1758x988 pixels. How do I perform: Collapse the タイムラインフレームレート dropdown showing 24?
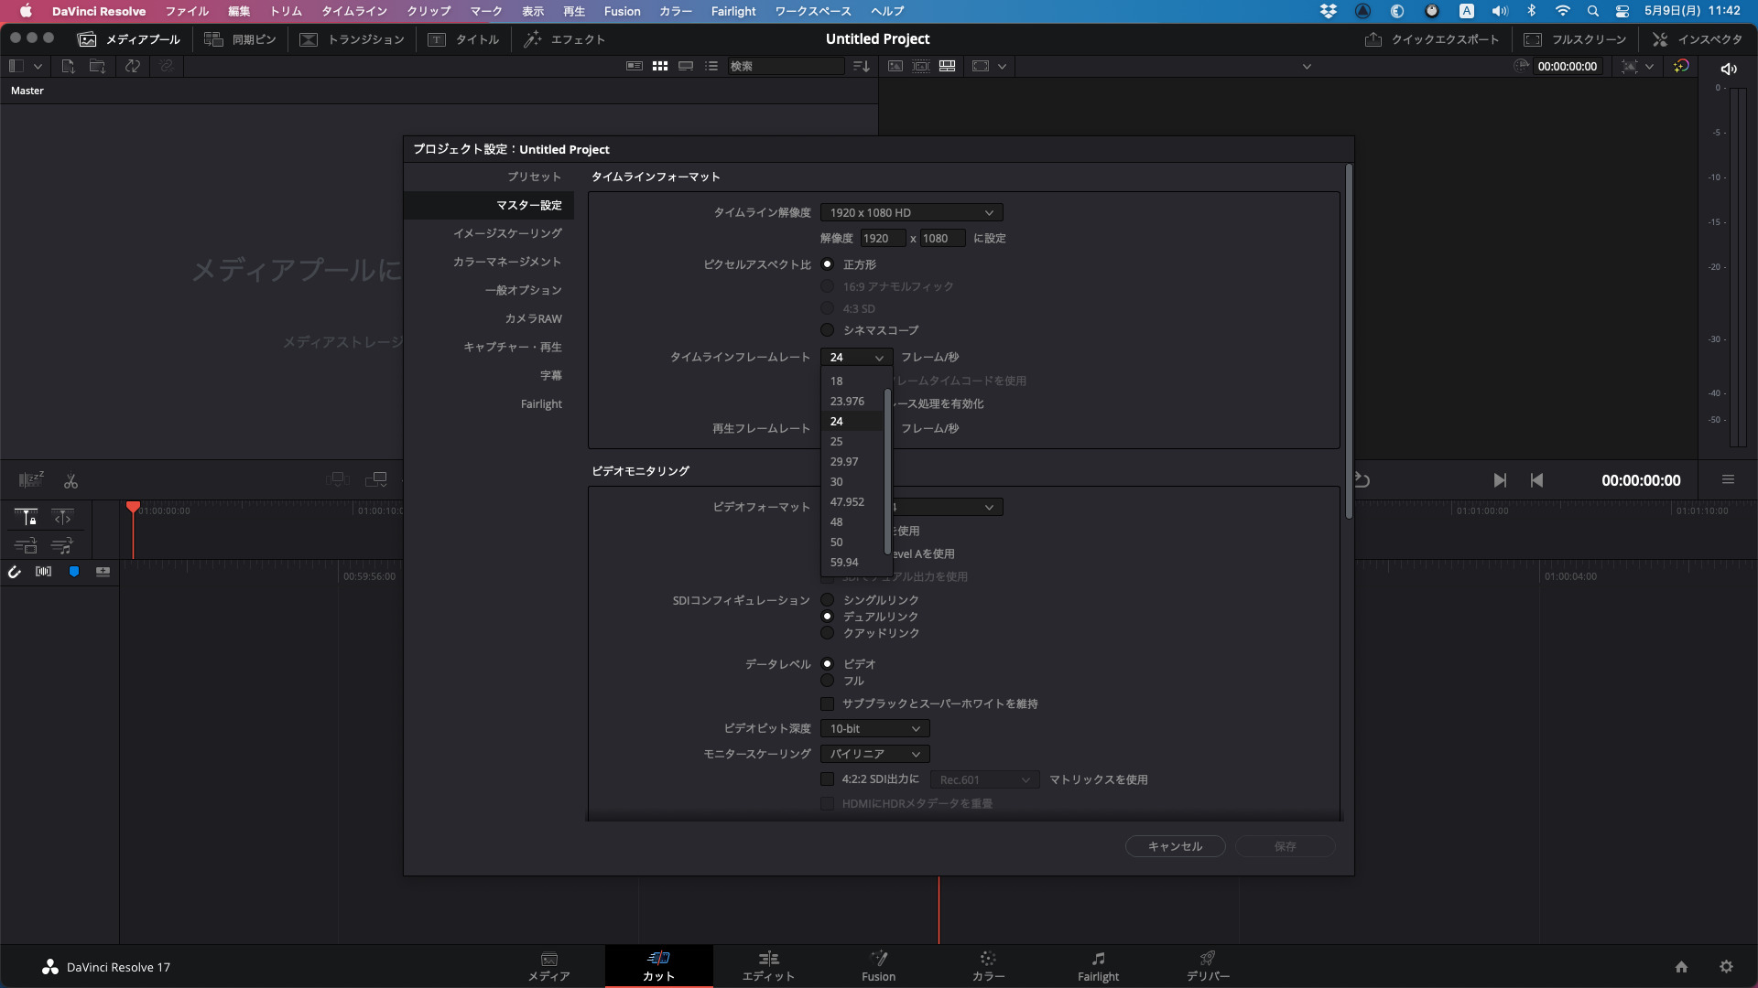pyautogui.click(x=856, y=357)
